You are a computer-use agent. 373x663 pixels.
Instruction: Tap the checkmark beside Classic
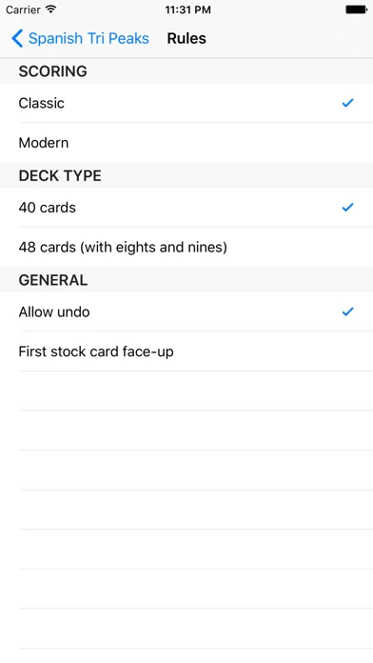coord(347,103)
